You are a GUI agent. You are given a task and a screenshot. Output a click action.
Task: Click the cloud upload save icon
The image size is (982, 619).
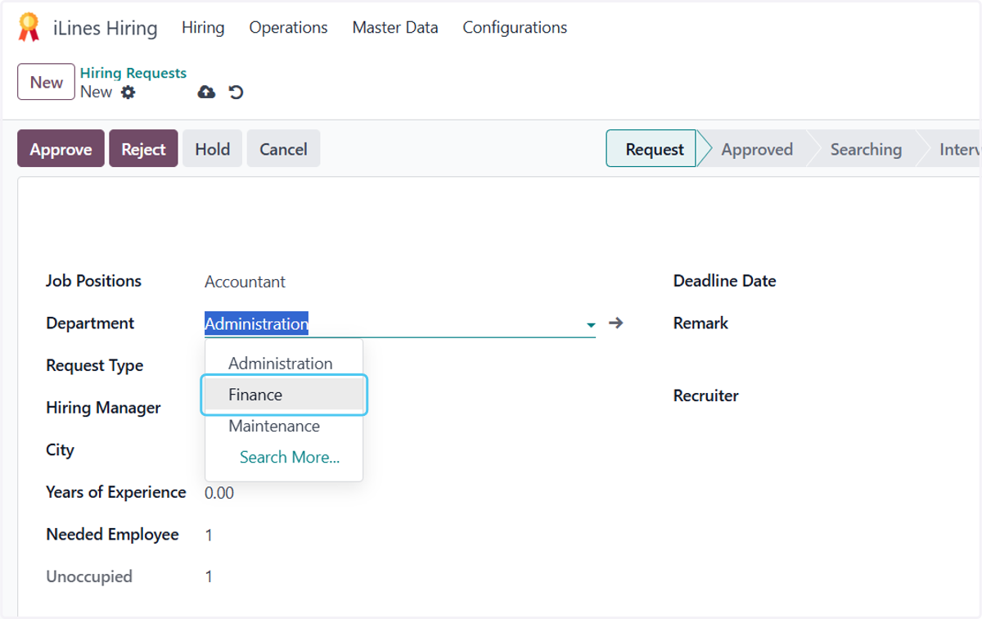pos(206,93)
